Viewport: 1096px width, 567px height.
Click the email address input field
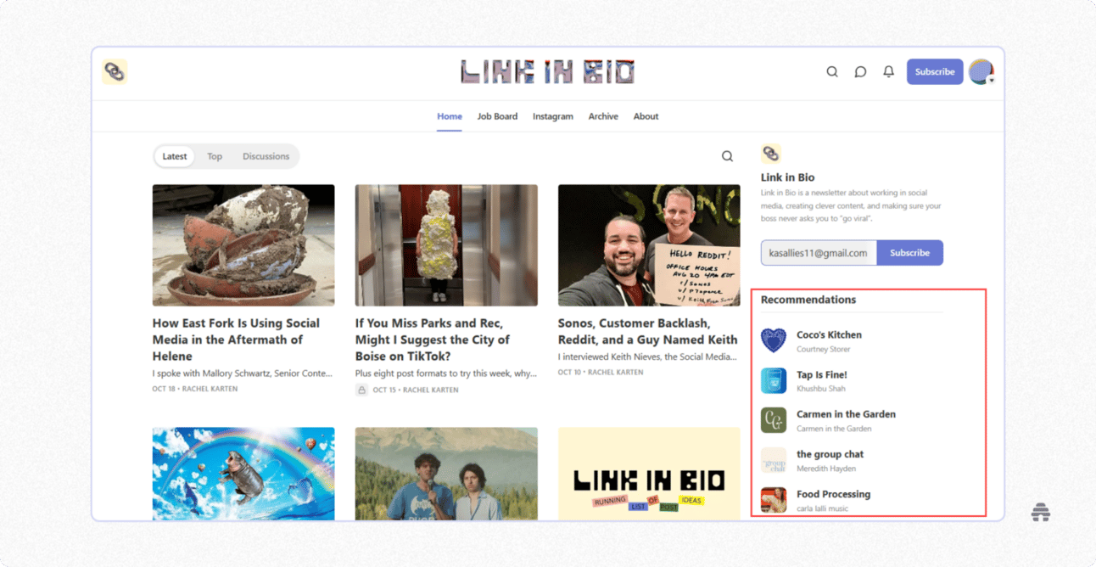click(x=817, y=252)
